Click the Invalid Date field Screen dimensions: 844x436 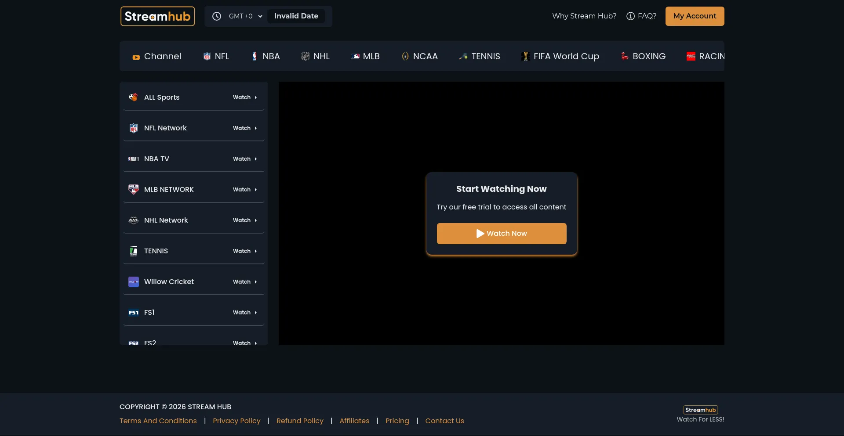click(x=296, y=16)
